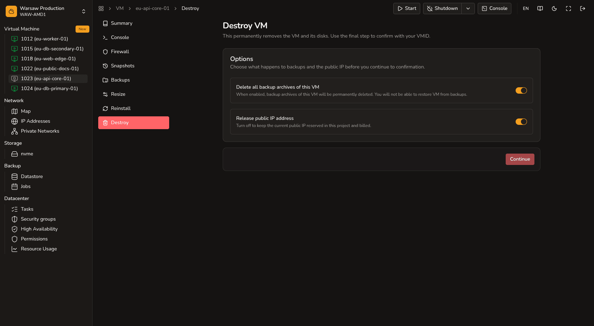The height and width of the screenshot is (326, 594).
Task: Click the logout icon
Action: (583, 9)
